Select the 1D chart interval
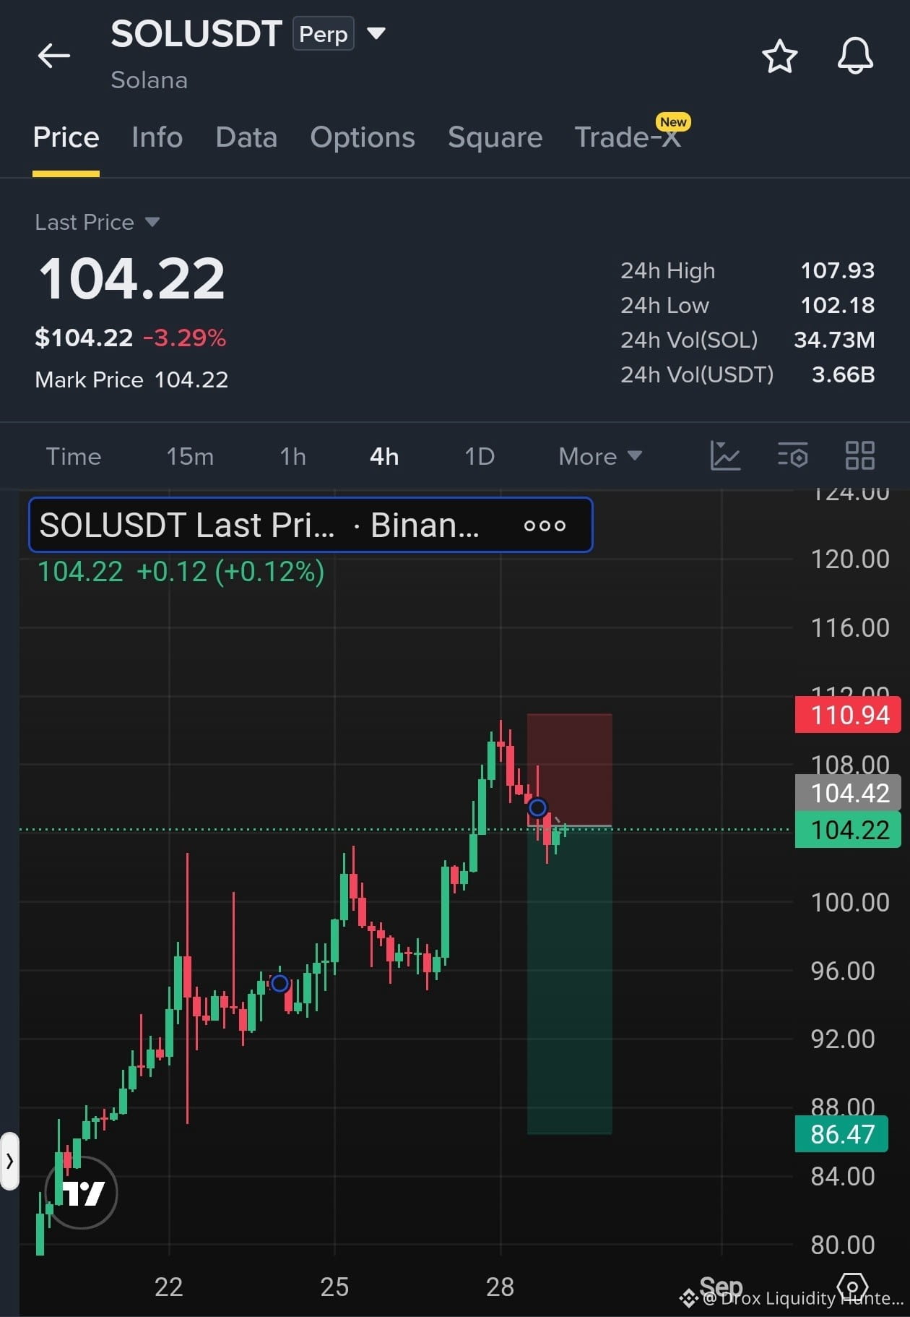Image resolution: width=910 pixels, height=1317 pixels. 480,456
